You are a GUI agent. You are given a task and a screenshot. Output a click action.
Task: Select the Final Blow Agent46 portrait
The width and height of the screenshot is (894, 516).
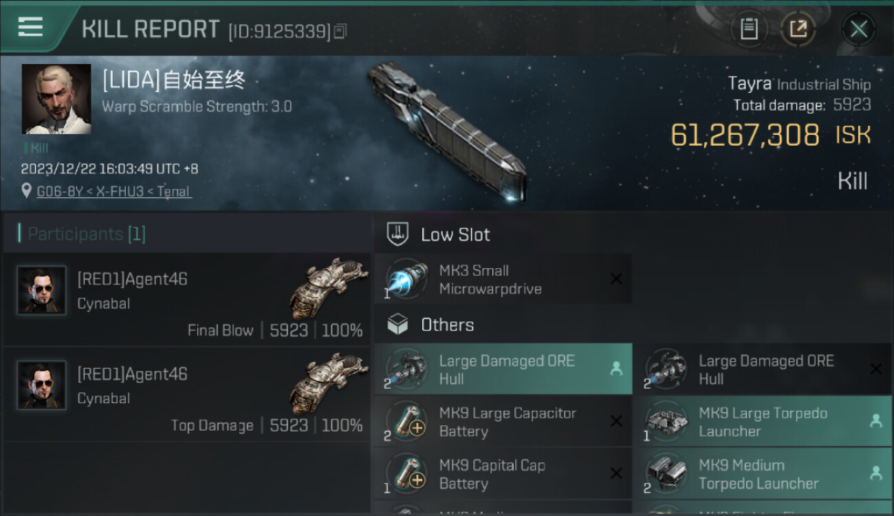(x=42, y=290)
